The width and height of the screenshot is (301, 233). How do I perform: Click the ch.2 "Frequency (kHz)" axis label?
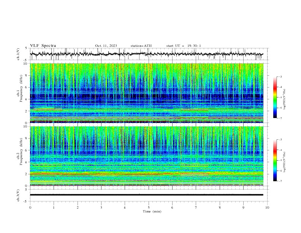[21, 151]
